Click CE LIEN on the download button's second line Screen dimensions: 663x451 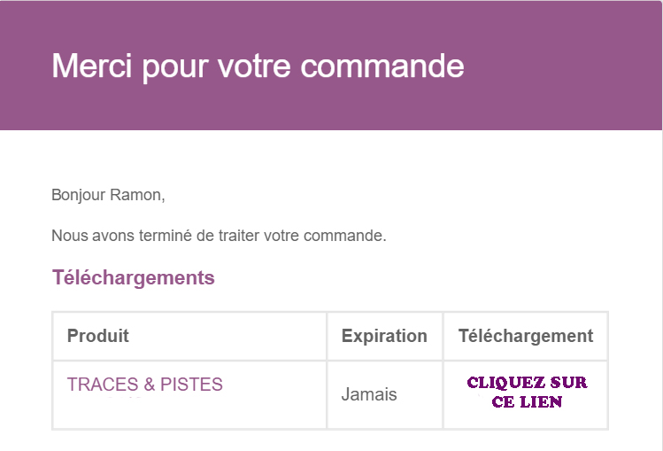click(x=527, y=401)
